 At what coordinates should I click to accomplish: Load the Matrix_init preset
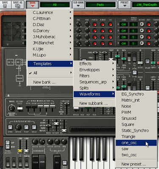(x=136, y=100)
